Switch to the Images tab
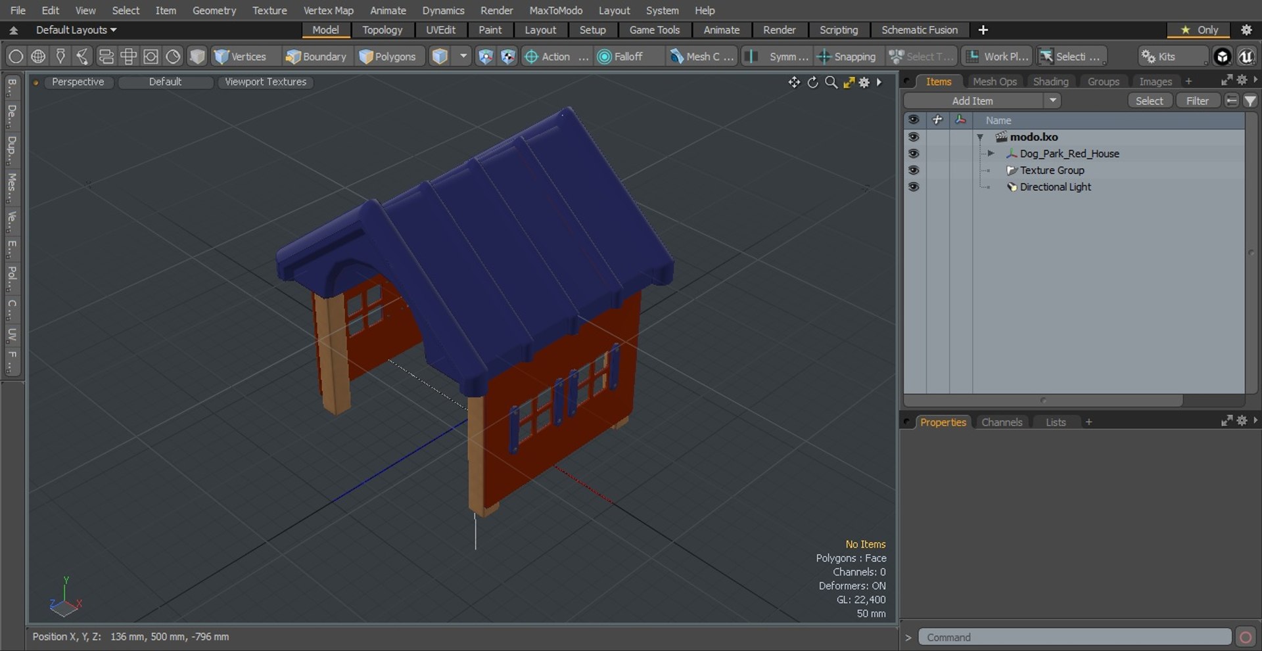The image size is (1262, 651). (1155, 81)
